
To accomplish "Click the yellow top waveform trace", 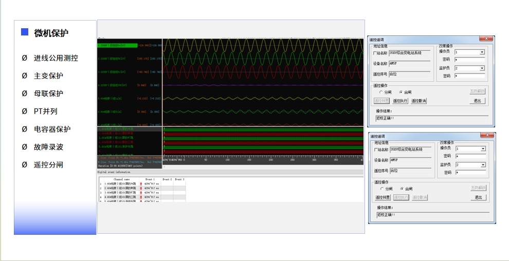I will [263, 45].
